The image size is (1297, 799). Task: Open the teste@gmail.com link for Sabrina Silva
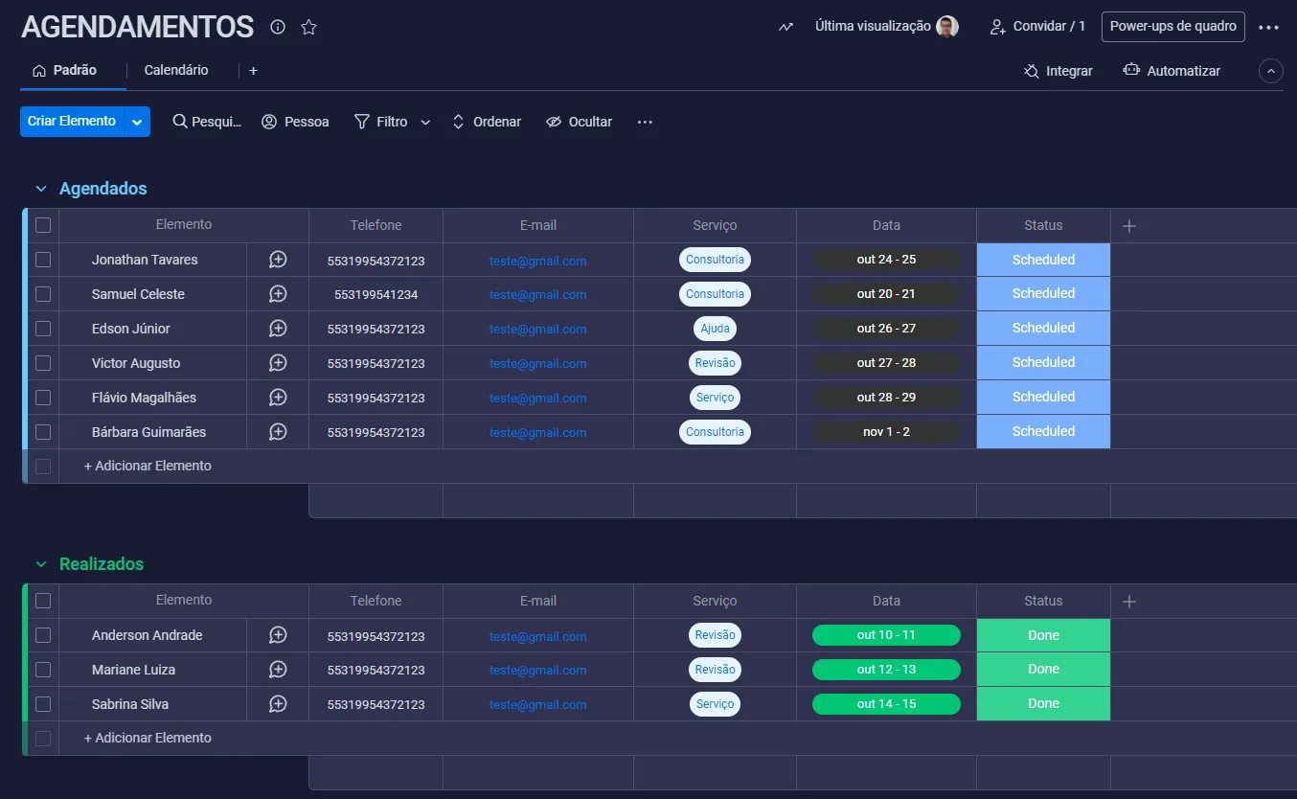point(537,705)
